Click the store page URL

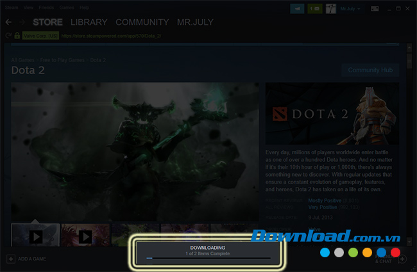click(x=111, y=36)
